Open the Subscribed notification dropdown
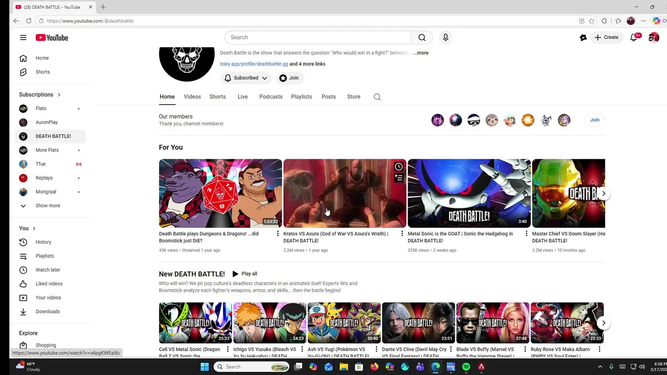Image resolution: width=667 pixels, height=375 pixels. [x=245, y=78]
